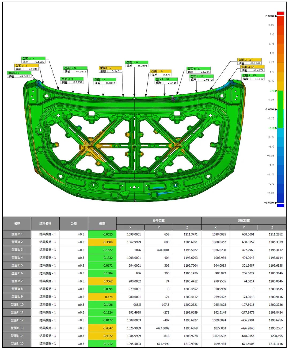Select callout label 型面1: 8 on the model
This screenshot has height=351, width=289.
pos(137,62)
